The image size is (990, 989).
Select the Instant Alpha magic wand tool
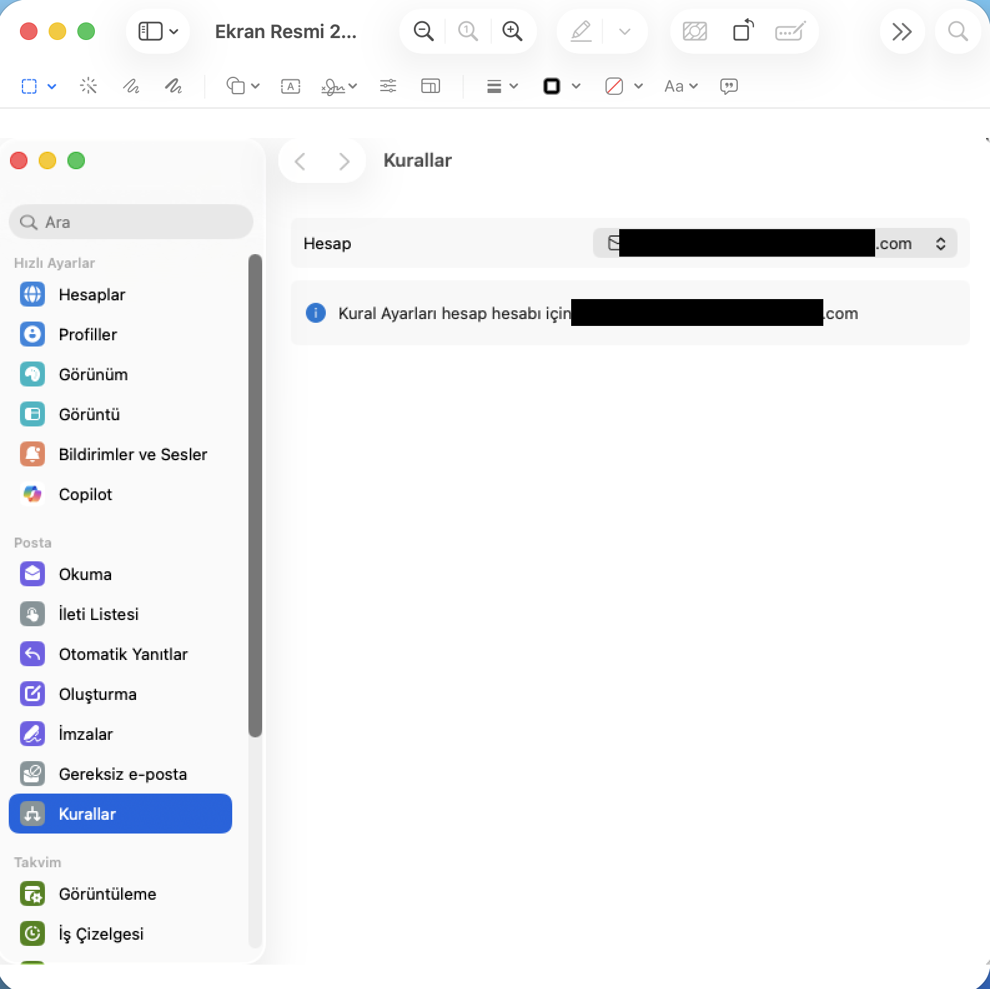pyautogui.click(x=89, y=86)
